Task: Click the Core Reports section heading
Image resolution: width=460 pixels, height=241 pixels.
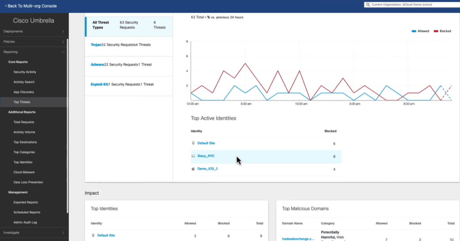Action: pos(18,62)
